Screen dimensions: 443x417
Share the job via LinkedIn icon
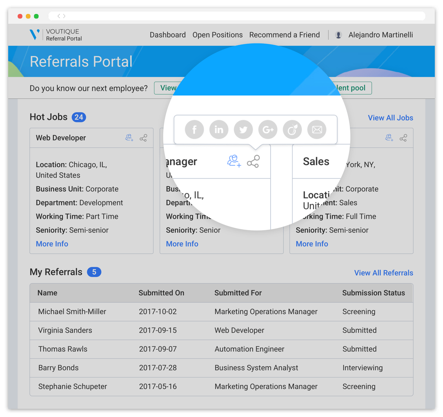point(219,130)
